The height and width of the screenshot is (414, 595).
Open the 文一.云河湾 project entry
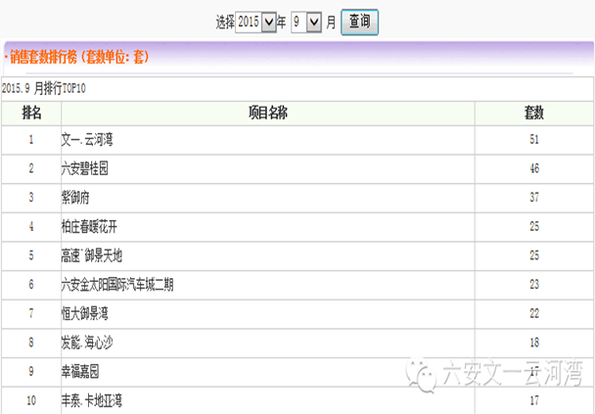[x=87, y=140]
